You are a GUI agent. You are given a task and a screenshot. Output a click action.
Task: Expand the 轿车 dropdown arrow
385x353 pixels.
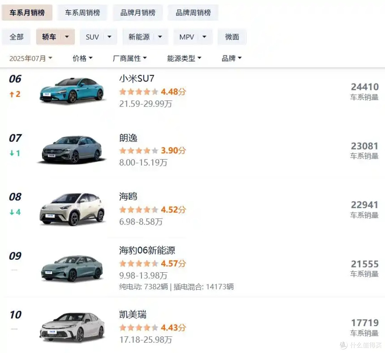click(67, 37)
